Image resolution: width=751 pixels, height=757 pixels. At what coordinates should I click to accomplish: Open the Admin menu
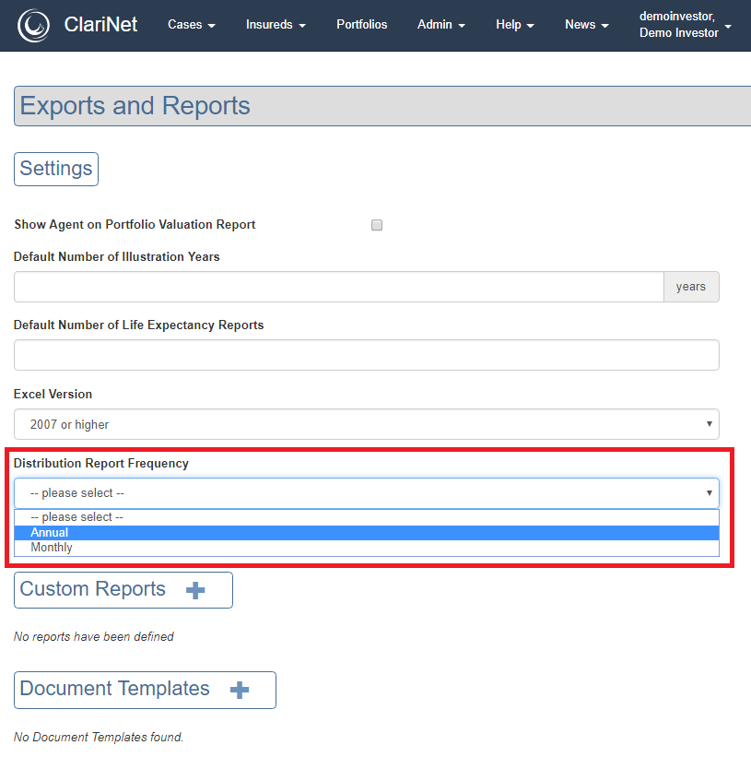[x=440, y=25]
